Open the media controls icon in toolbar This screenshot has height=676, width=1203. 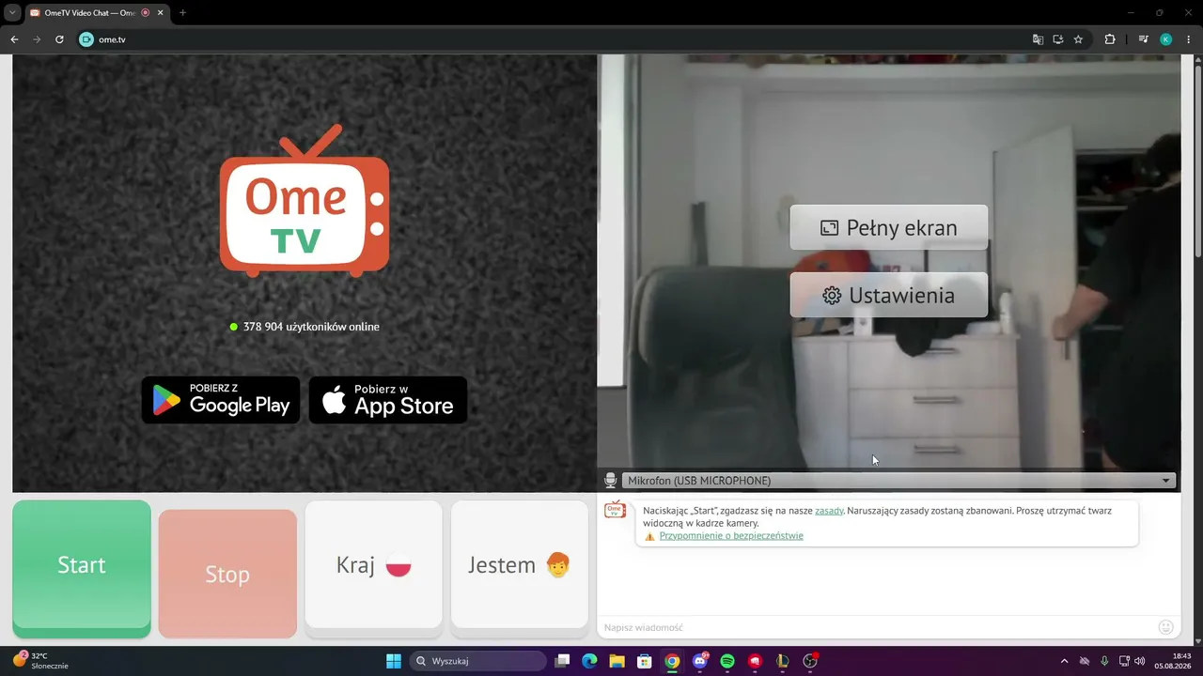[x=1144, y=39]
